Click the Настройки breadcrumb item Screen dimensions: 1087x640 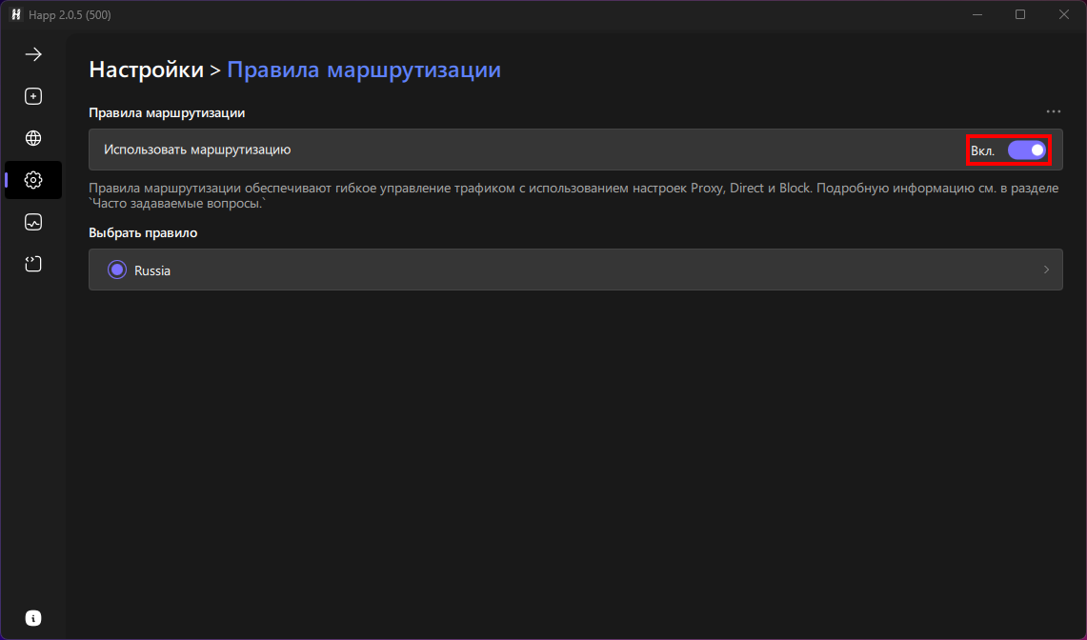coord(146,70)
